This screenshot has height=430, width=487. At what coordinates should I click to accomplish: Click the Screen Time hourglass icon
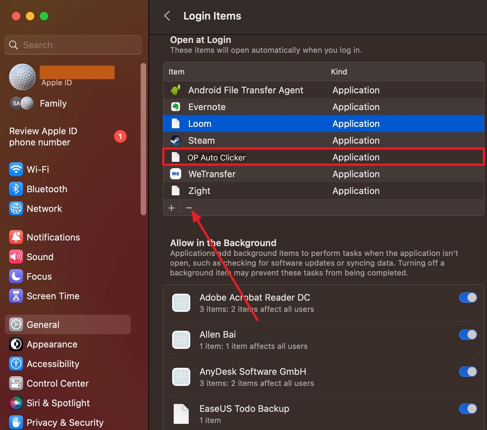tap(16, 296)
